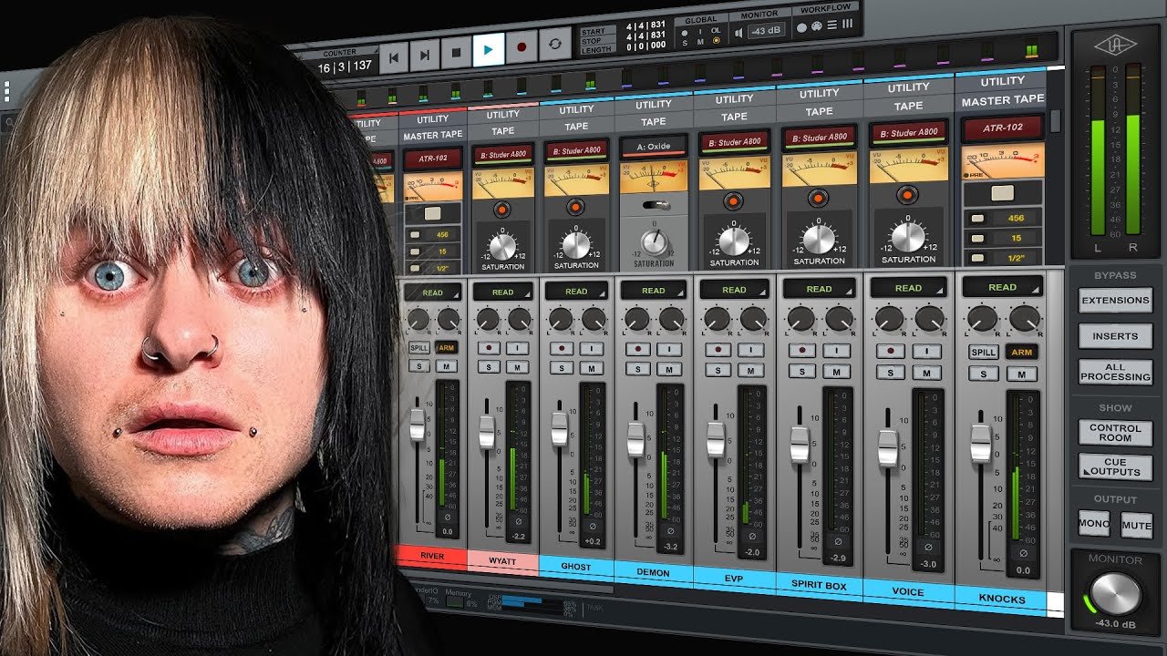
Task: Click the go-to-end transport button
Action: [425, 54]
